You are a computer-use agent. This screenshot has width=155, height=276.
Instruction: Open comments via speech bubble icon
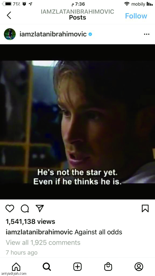pyautogui.click(x=25, y=209)
